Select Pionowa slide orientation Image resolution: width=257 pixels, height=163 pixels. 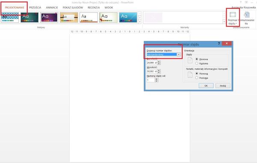(197, 59)
